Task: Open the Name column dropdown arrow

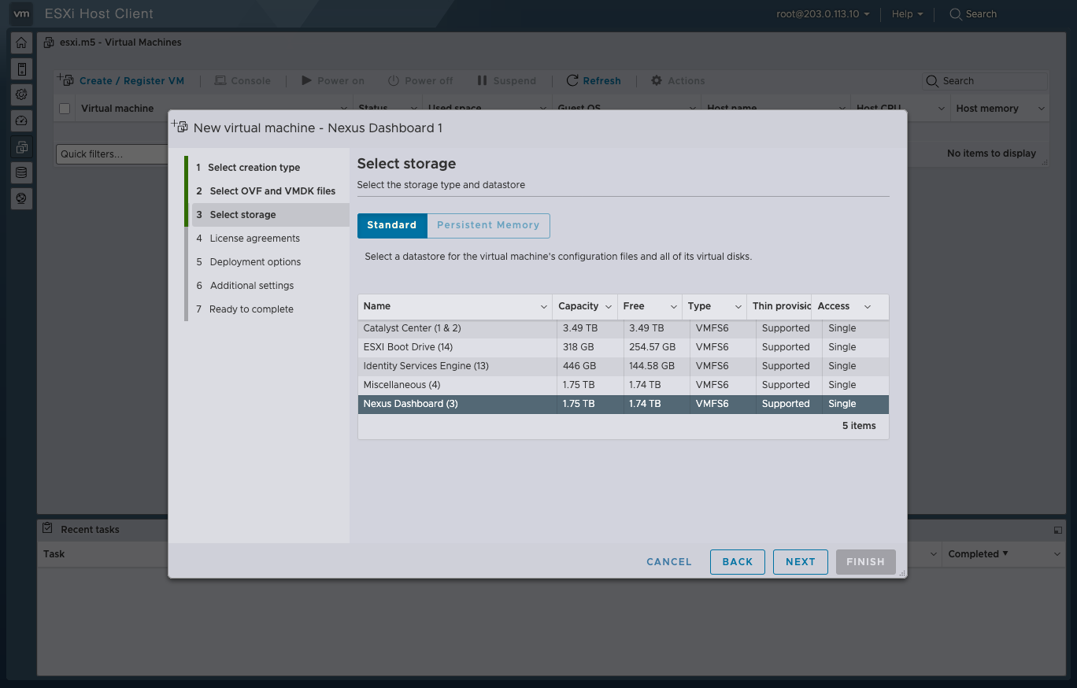Action: 544,306
